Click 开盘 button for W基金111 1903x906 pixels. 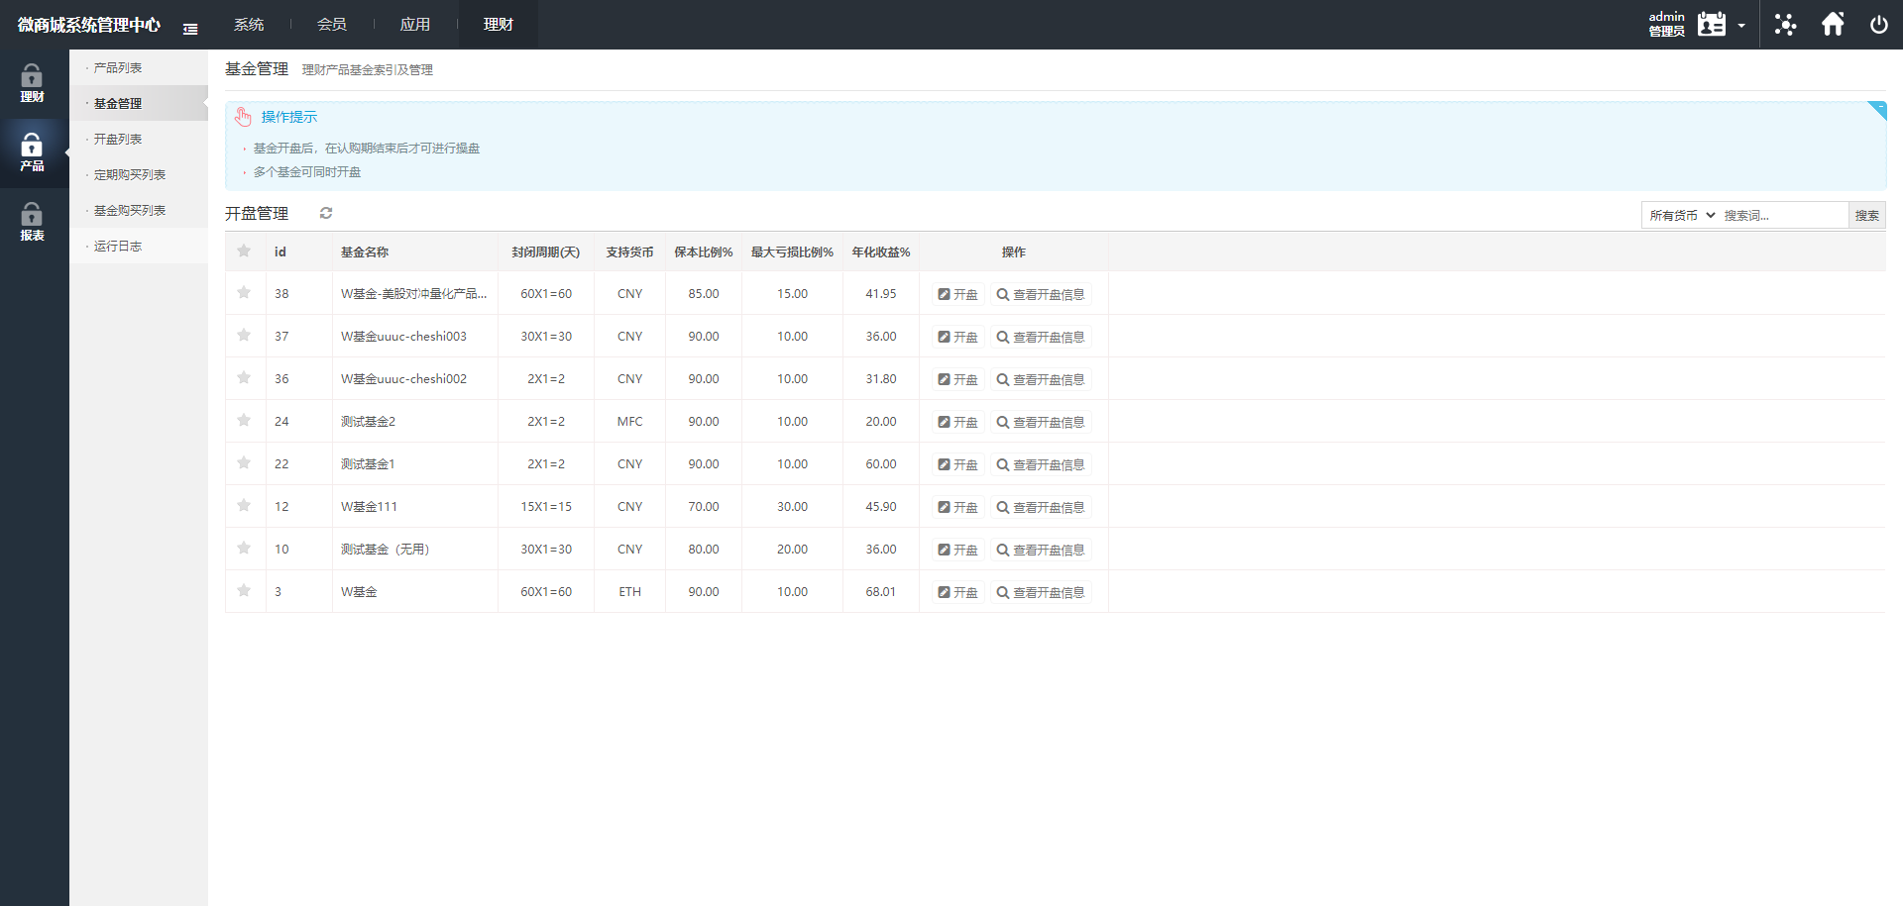(x=957, y=507)
